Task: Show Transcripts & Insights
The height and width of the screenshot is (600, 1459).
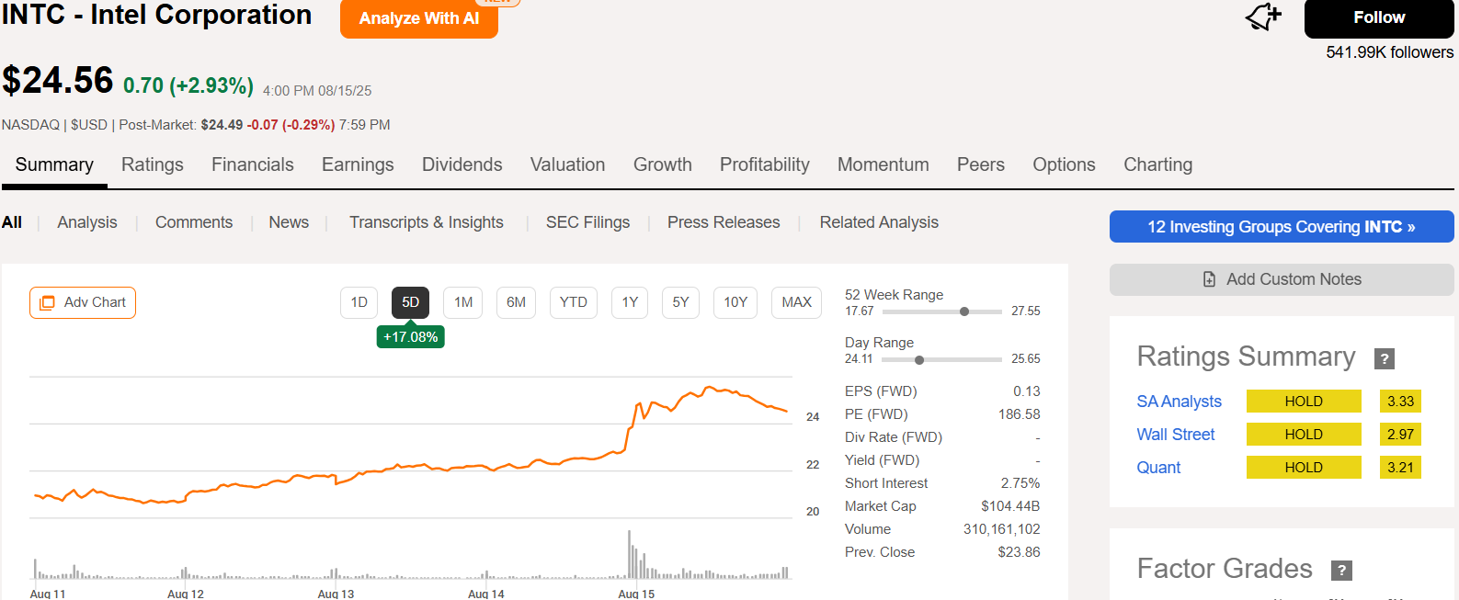Action: pos(427,222)
